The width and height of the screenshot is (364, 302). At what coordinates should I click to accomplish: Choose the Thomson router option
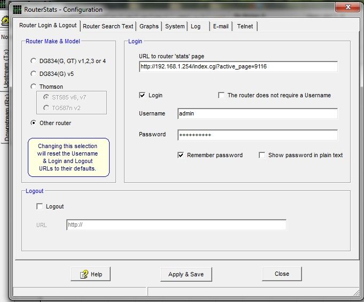[34, 87]
